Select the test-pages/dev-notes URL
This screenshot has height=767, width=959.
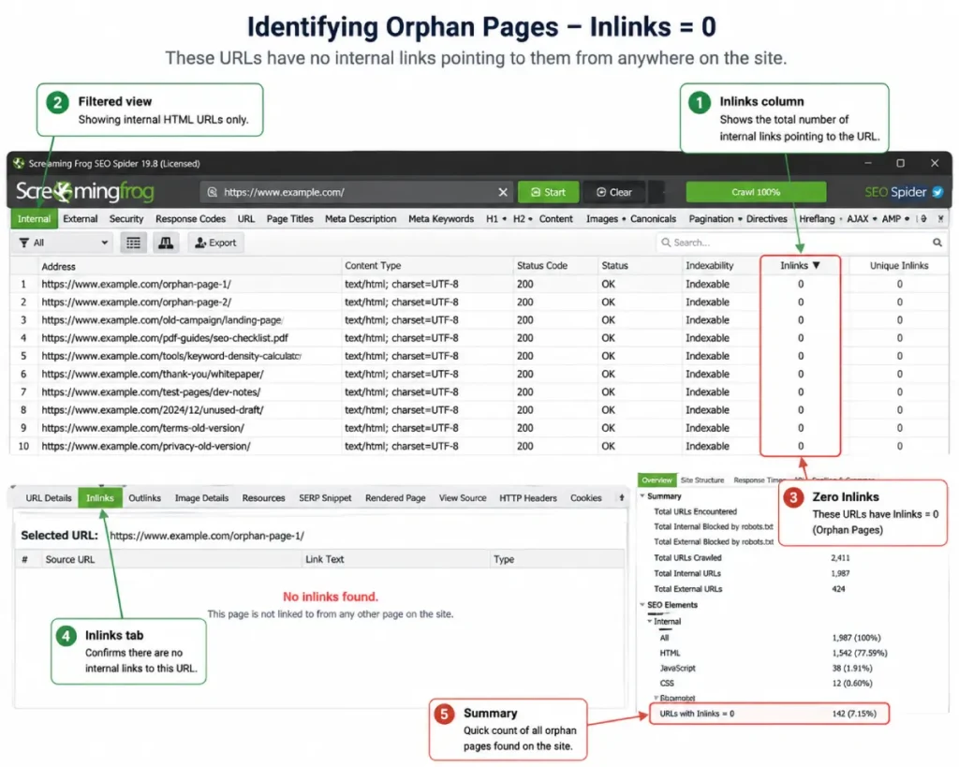(x=151, y=391)
